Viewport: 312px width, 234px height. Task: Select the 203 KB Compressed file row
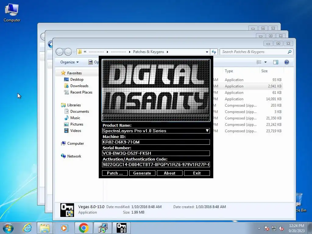(248, 105)
